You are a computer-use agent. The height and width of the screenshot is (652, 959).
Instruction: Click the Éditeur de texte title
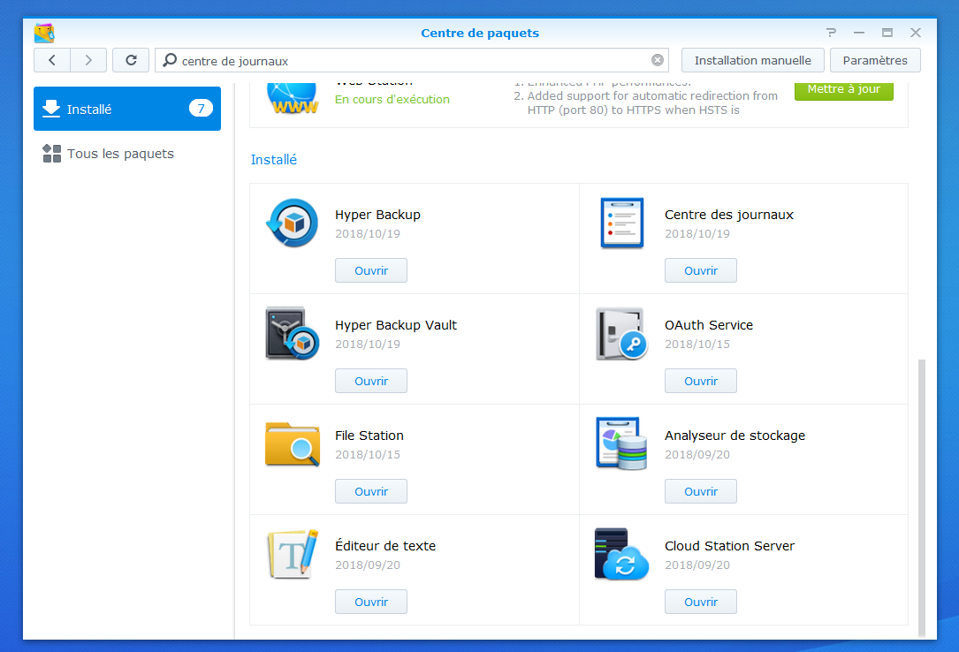385,545
